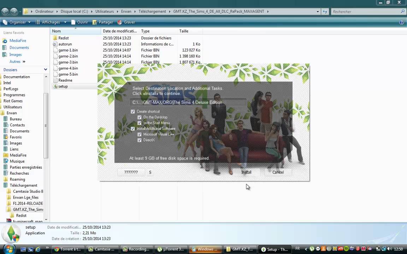Viewport: 407px width, 254px height.
Task: Toggle Install Additional Software checkbox
Action: click(x=132, y=128)
